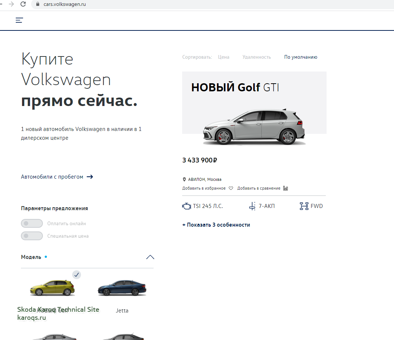Click 7-АКП transmission text
The image size is (394, 340).
(x=266, y=206)
